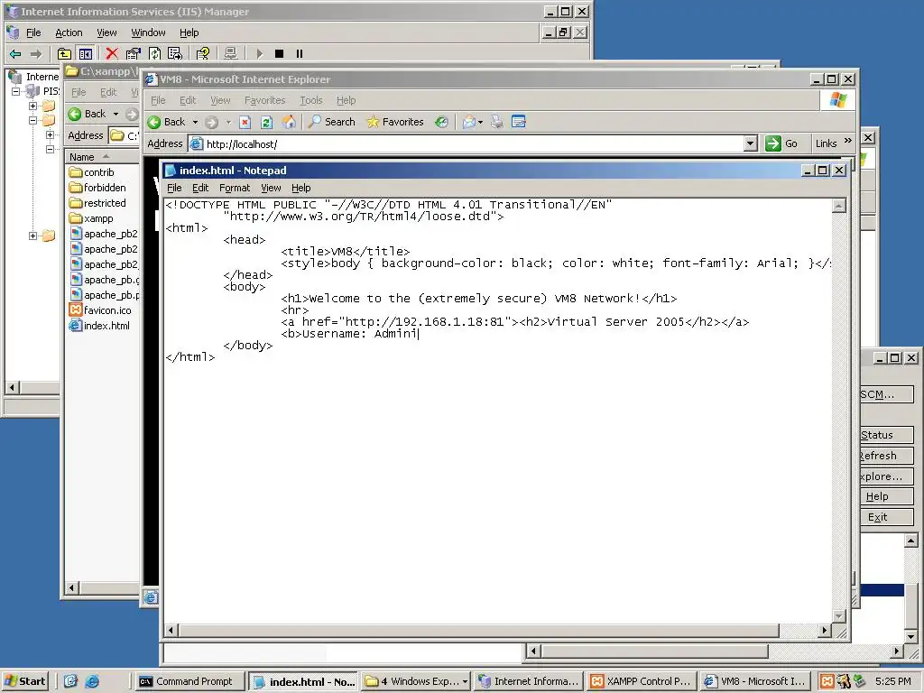924x693 pixels.
Task: Open Notepad Format menu
Action: [235, 188]
